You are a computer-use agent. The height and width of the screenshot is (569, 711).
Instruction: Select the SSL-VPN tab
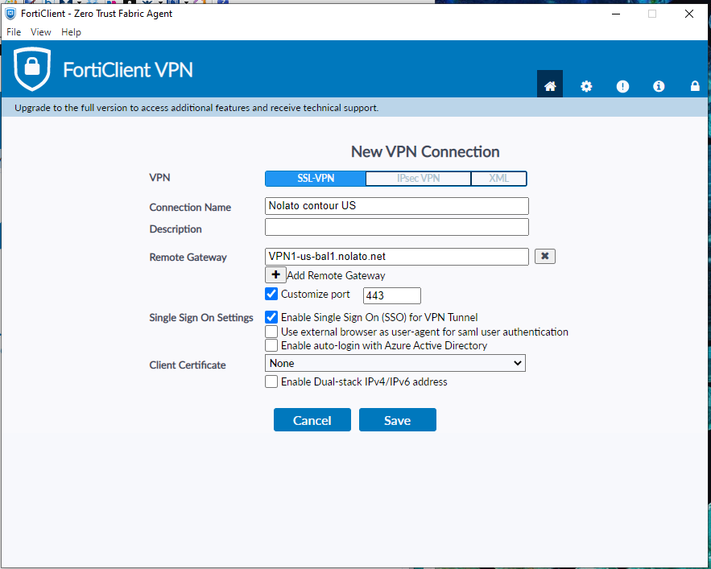tap(316, 178)
